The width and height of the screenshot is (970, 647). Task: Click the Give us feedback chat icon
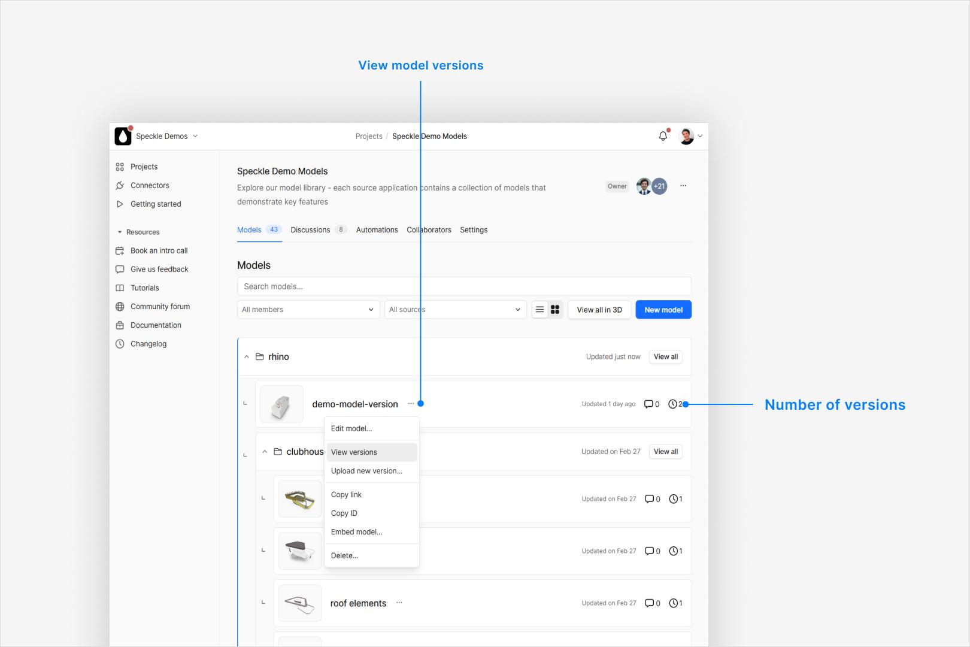pyautogui.click(x=120, y=269)
